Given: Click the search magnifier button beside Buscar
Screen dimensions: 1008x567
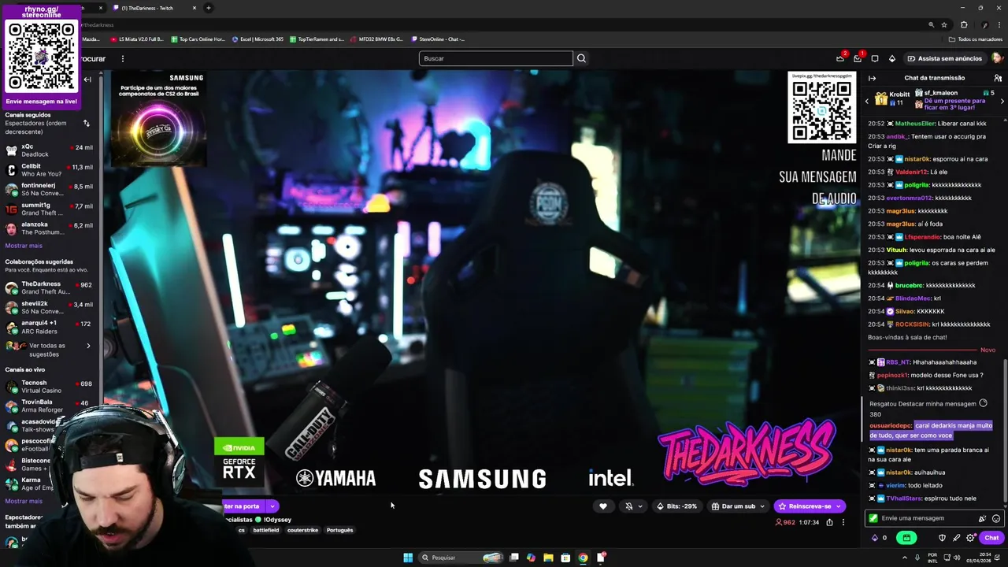Looking at the screenshot, I should 581,58.
